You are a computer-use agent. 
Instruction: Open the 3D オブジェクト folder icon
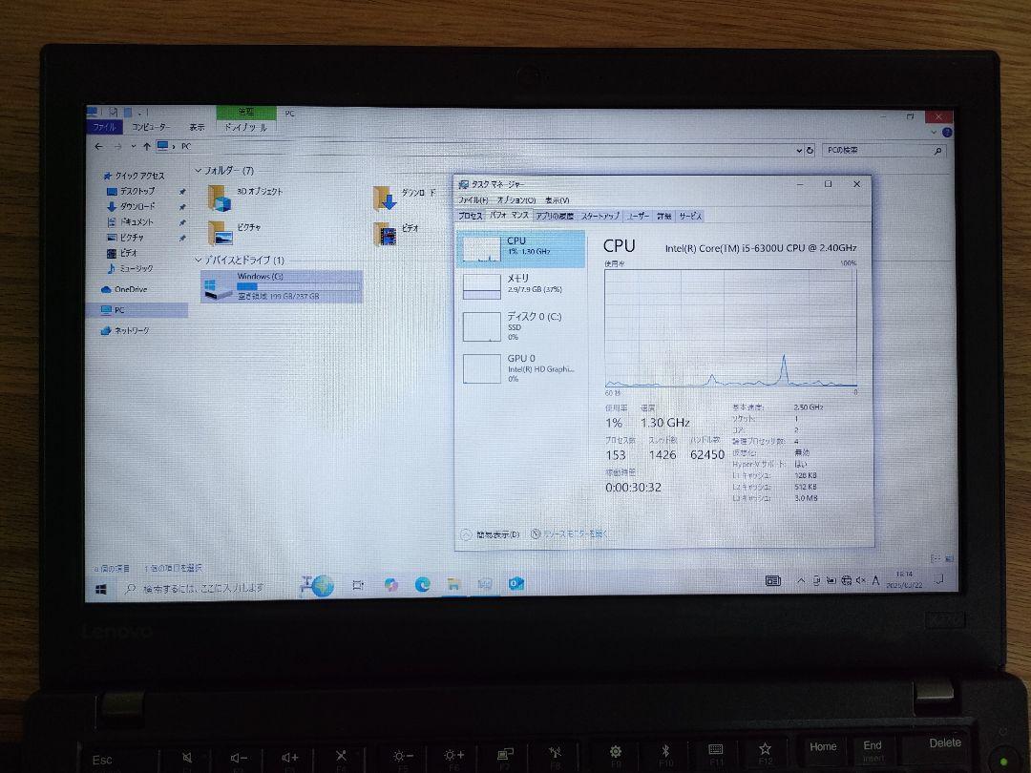pyautogui.click(x=220, y=198)
